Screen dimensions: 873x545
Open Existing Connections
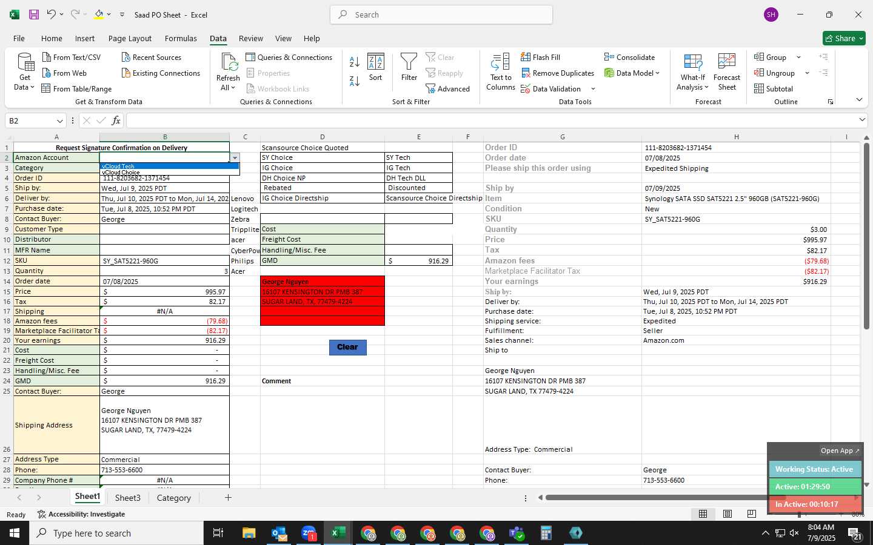point(161,73)
